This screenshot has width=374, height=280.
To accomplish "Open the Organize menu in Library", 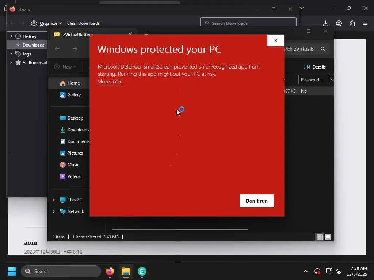I will pyautogui.click(x=46, y=23).
